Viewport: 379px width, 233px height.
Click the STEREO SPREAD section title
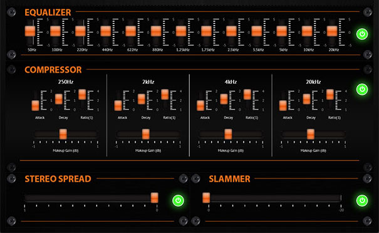point(58,179)
